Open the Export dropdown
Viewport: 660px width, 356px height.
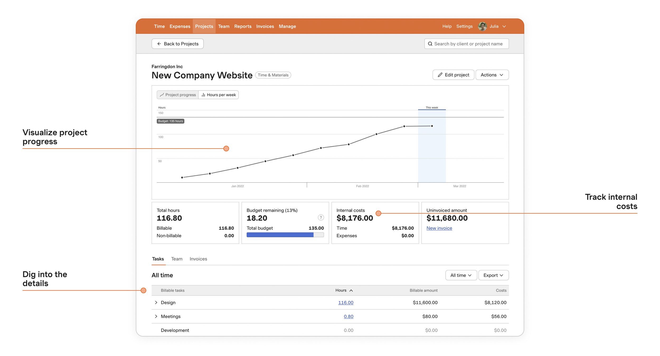493,275
